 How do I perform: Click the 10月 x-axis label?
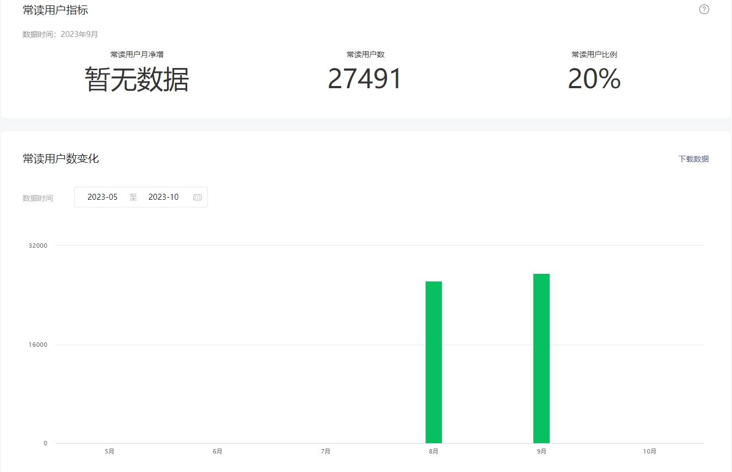pos(649,451)
